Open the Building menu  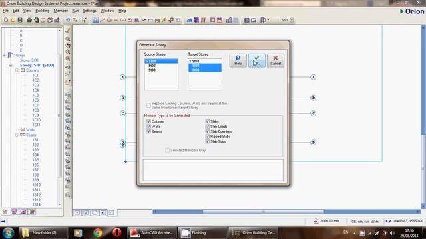[x=43, y=11]
